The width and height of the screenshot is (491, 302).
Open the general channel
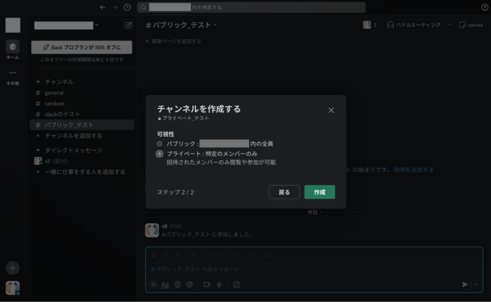[x=54, y=93]
